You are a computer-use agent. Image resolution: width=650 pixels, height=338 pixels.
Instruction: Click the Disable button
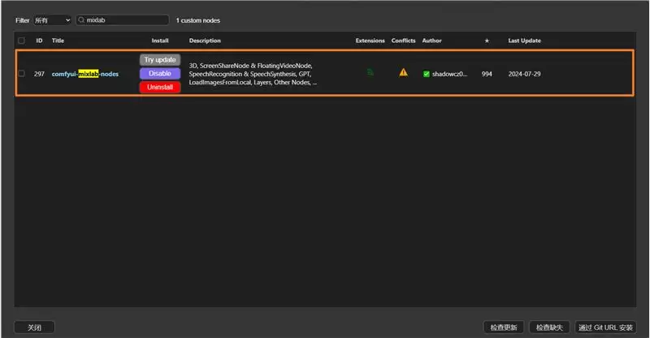tap(160, 73)
